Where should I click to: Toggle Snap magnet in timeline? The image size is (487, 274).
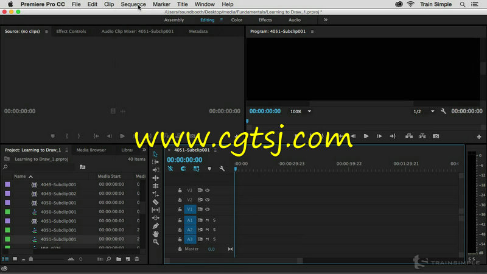tap(183, 169)
